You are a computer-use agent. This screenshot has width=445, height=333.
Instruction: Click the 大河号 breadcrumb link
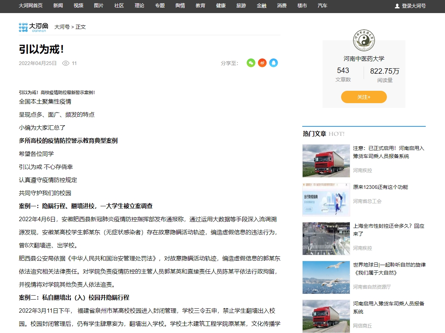click(62, 27)
